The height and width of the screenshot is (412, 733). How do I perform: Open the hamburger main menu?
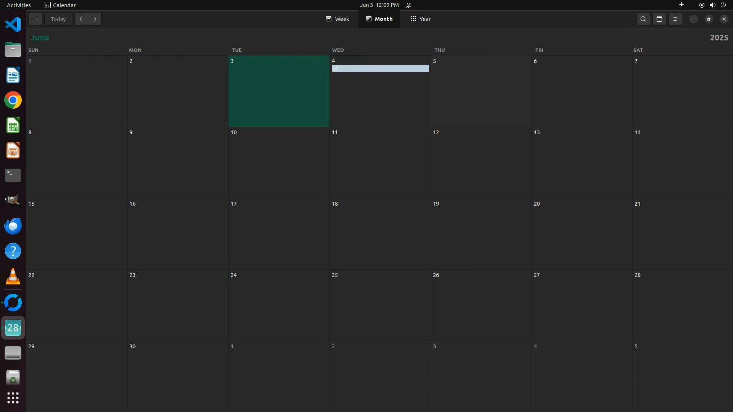tap(675, 19)
